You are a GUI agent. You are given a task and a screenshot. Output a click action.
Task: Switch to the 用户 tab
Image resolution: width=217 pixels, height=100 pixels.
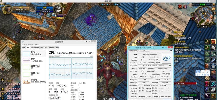coord(46,48)
